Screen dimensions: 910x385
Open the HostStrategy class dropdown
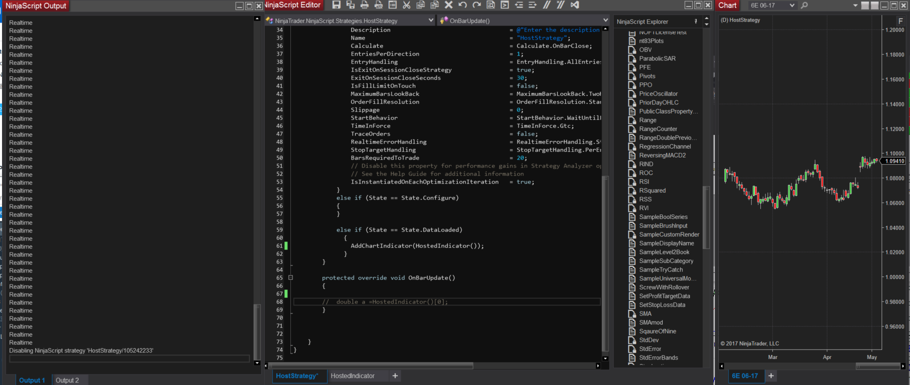click(430, 20)
